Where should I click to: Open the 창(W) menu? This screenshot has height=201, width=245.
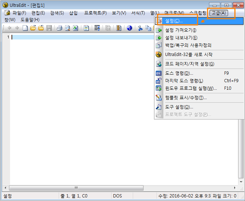(x=10, y=20)
